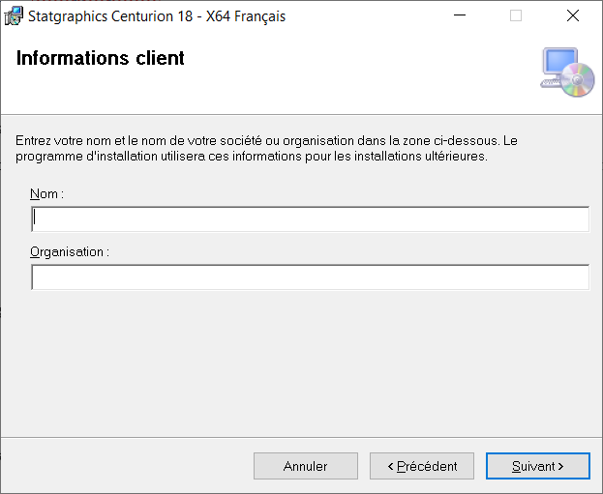
Task: Click the empty grey area below Organisation
Action: pos(302,363)
